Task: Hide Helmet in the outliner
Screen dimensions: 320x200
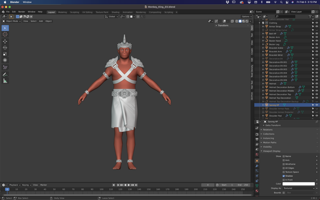Action: [x=317, y=83]
